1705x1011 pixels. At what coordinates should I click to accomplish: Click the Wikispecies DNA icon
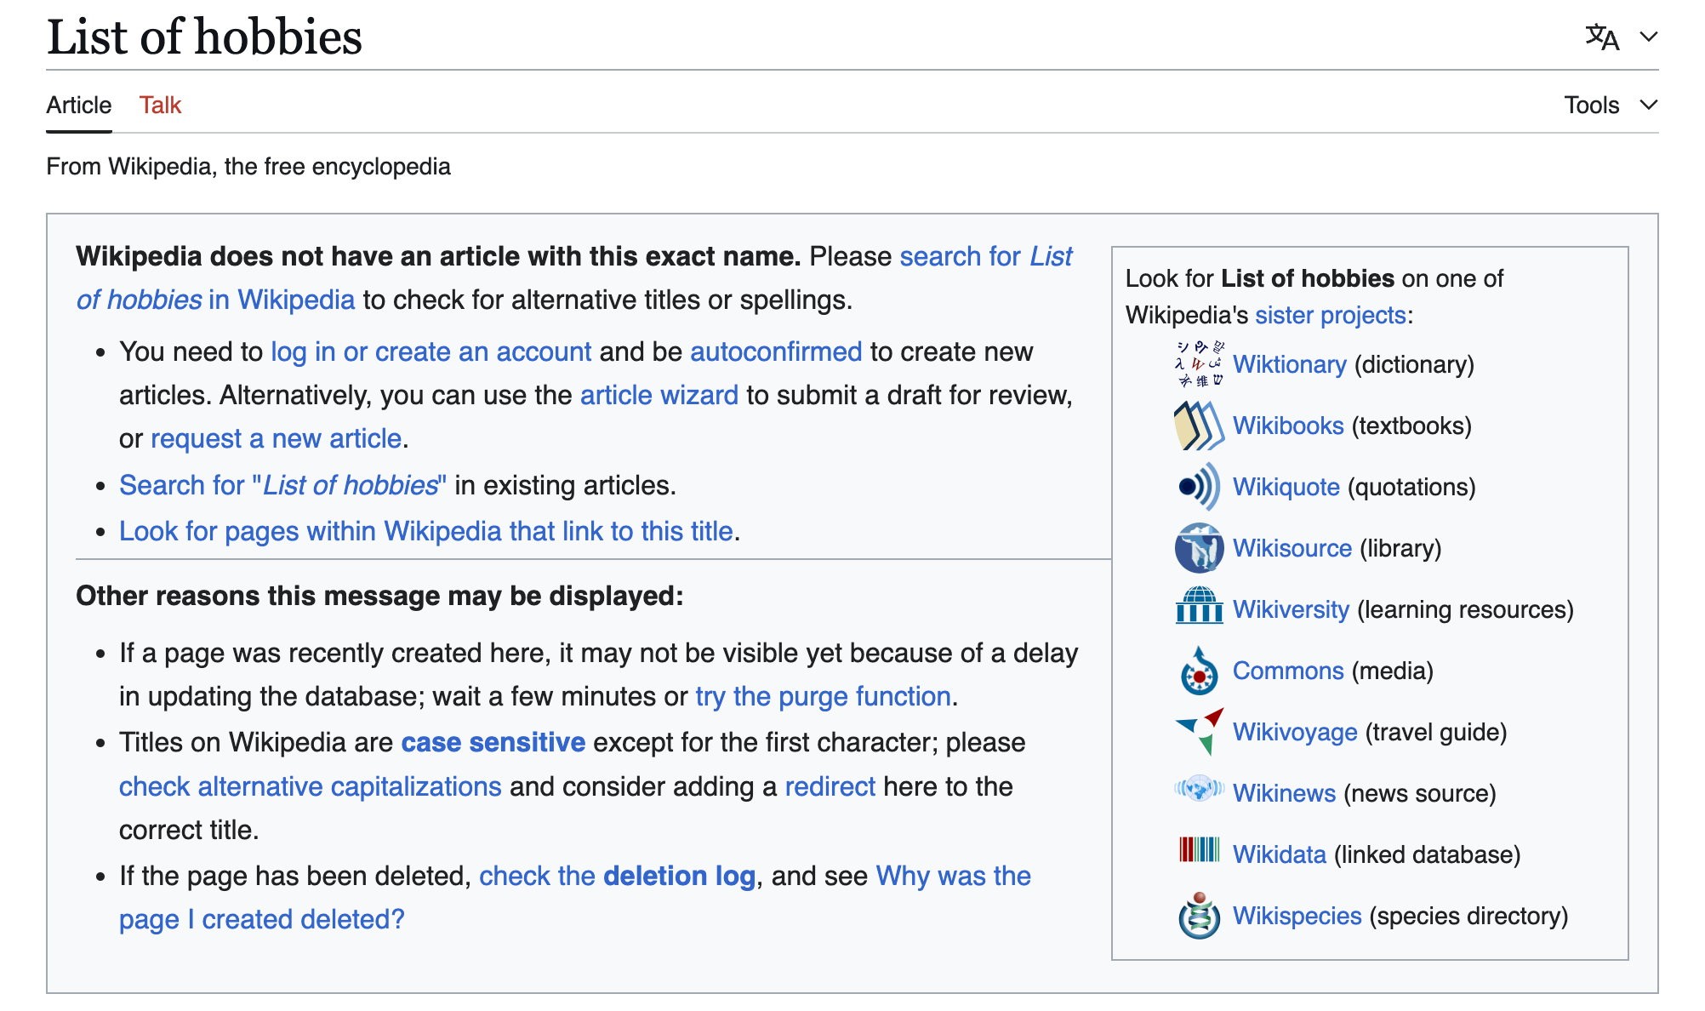pyautogui.click(x=1200, y=916)
